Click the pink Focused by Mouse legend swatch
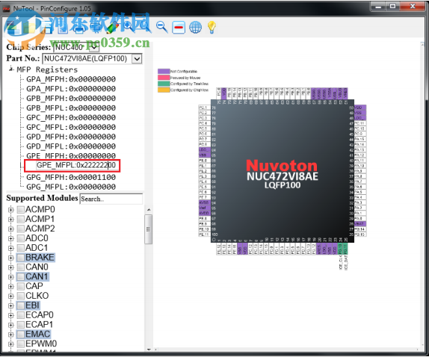 164,78
